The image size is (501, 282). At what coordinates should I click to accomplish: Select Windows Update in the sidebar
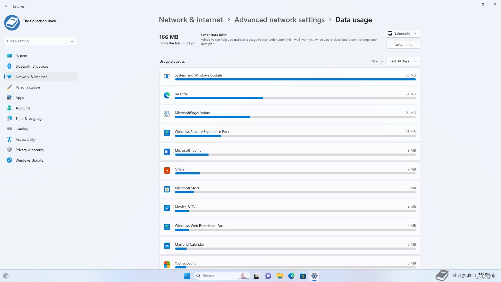tap(41, 160)
